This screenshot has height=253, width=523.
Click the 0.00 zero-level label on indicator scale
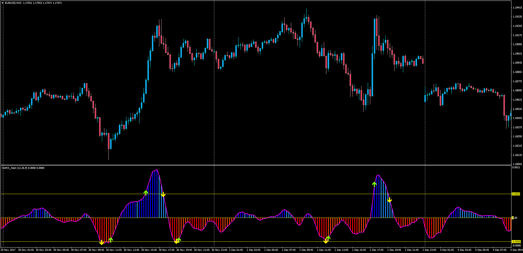click(x=514, y=218)
